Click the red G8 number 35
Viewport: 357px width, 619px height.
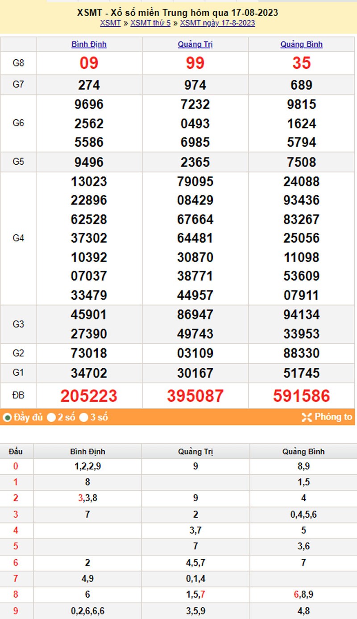tap(301, 63)
